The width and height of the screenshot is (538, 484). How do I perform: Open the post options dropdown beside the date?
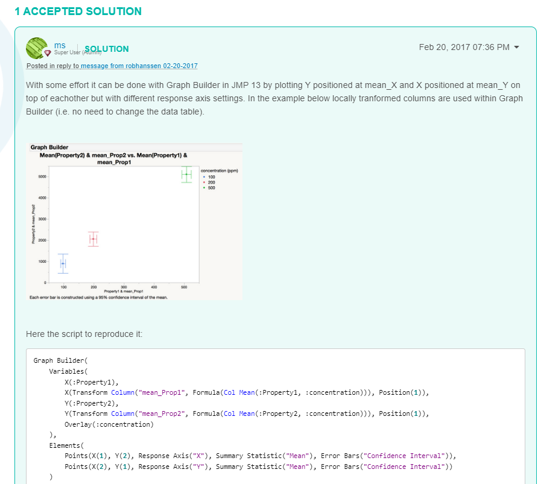(x=516, y=46)
